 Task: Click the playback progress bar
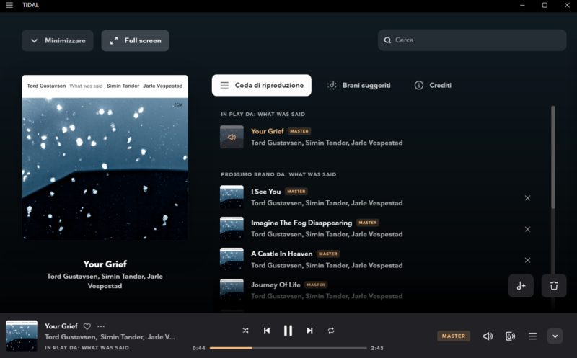288,348
